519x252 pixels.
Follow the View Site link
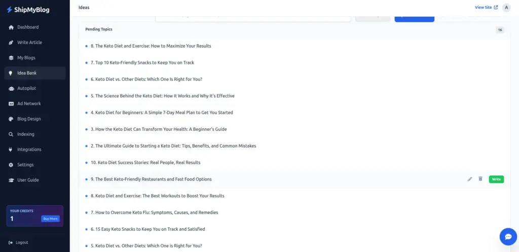pyautogui.click(x=486, y=8)
